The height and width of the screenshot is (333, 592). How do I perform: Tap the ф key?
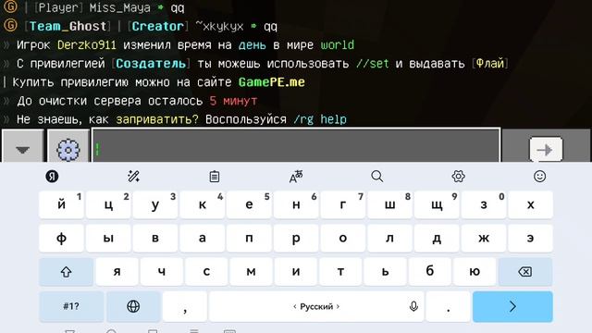point(62,239)
